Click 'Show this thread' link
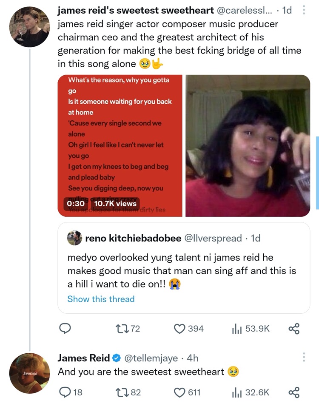Screen dimensions: 319x406 point(101,299)
